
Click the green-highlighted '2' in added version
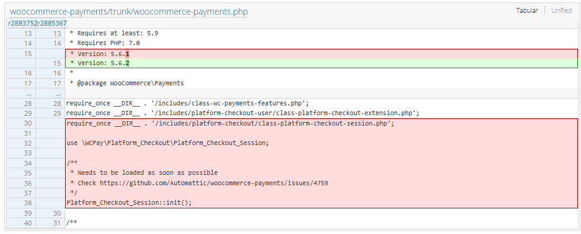(127, 63)
